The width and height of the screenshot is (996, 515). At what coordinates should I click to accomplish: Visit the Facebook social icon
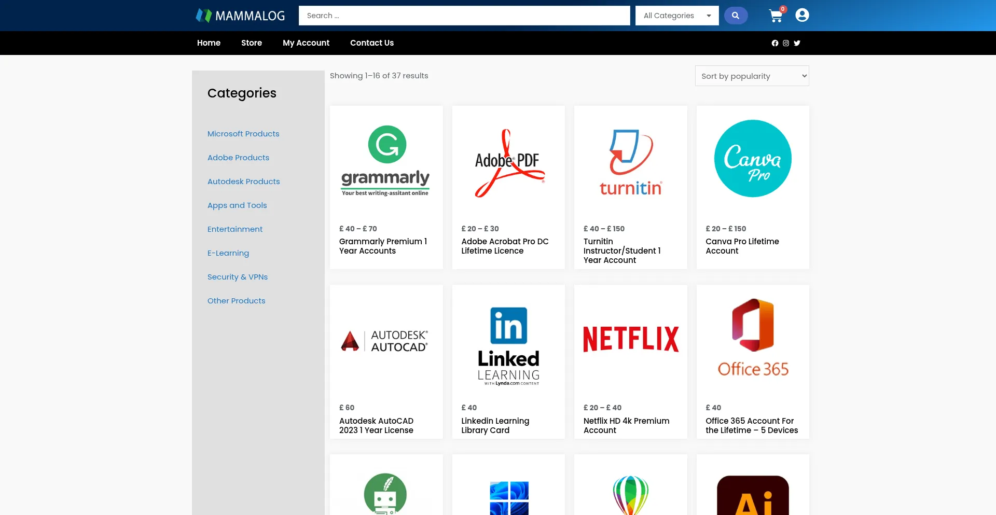pos(774,43)
